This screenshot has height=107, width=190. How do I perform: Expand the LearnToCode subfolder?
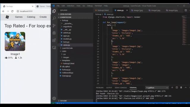tap(75, 48)
